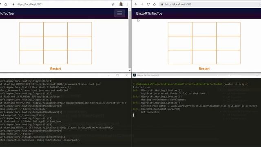Click the partially visible TicTacToe brand in the left browser
The height and width of the screenshot is (147, 261).
tap(7, 13)
